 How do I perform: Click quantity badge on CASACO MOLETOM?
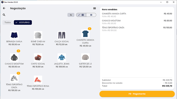click(18, 51)
